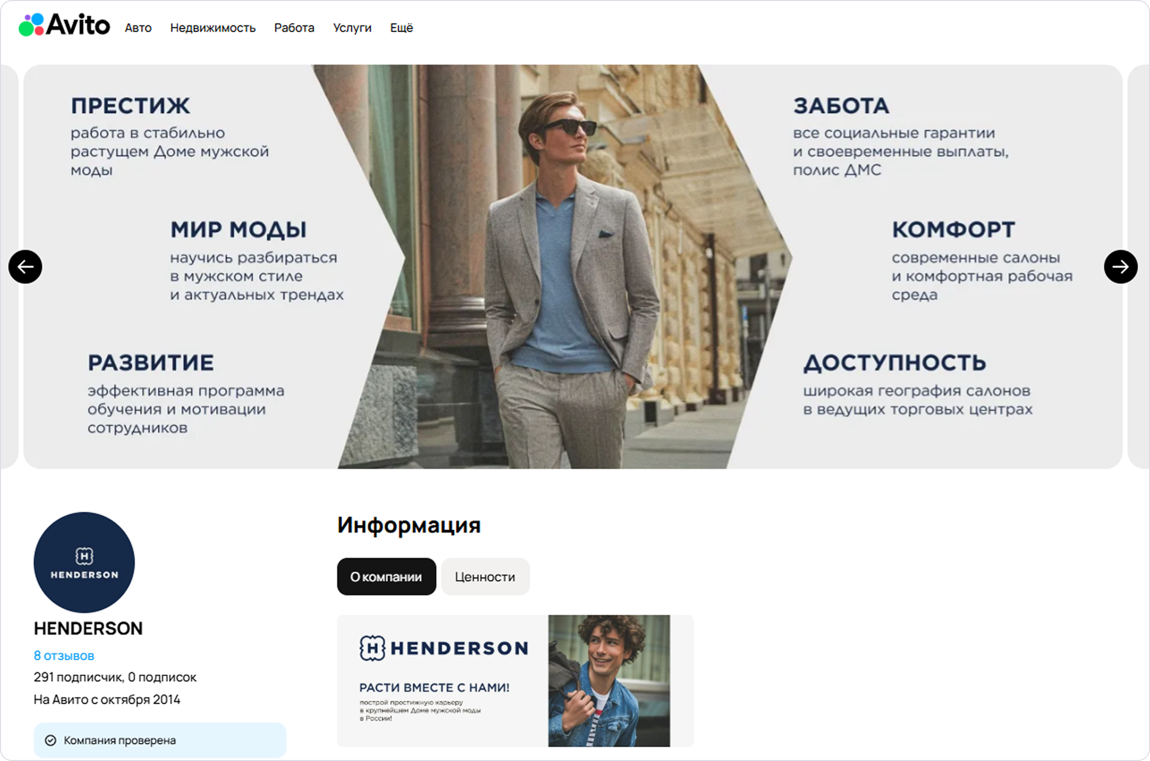This screenshot has height=761, width=1150.
Task: Open the Услуги section
Action: tap(352, 28)
